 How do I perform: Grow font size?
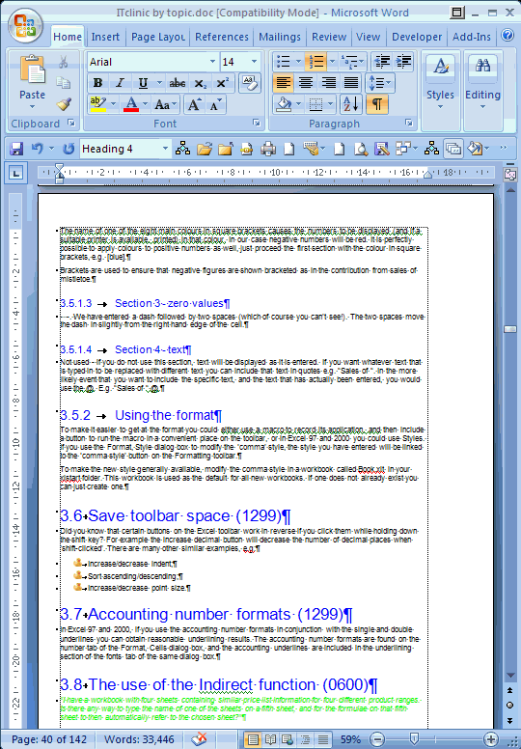click(x=194, y=104)
